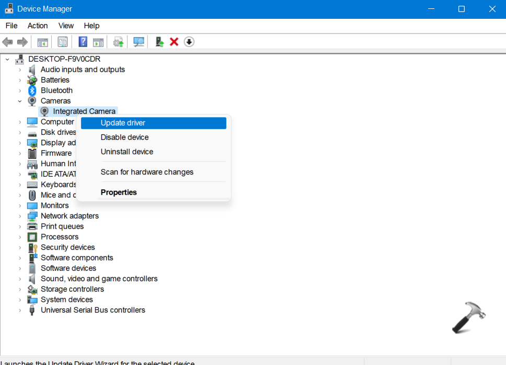Choose Update driver from the context menu
The height and width of the screenshot is (365, 506).
123,123
